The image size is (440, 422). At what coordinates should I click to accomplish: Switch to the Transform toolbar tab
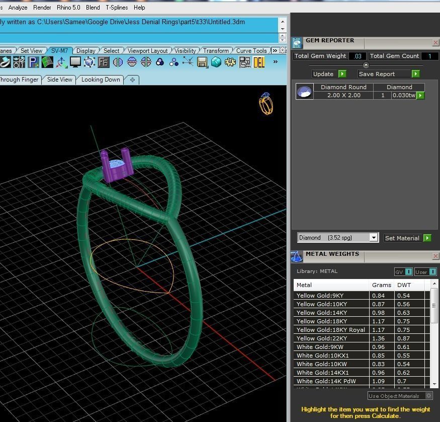pos(216,51)
